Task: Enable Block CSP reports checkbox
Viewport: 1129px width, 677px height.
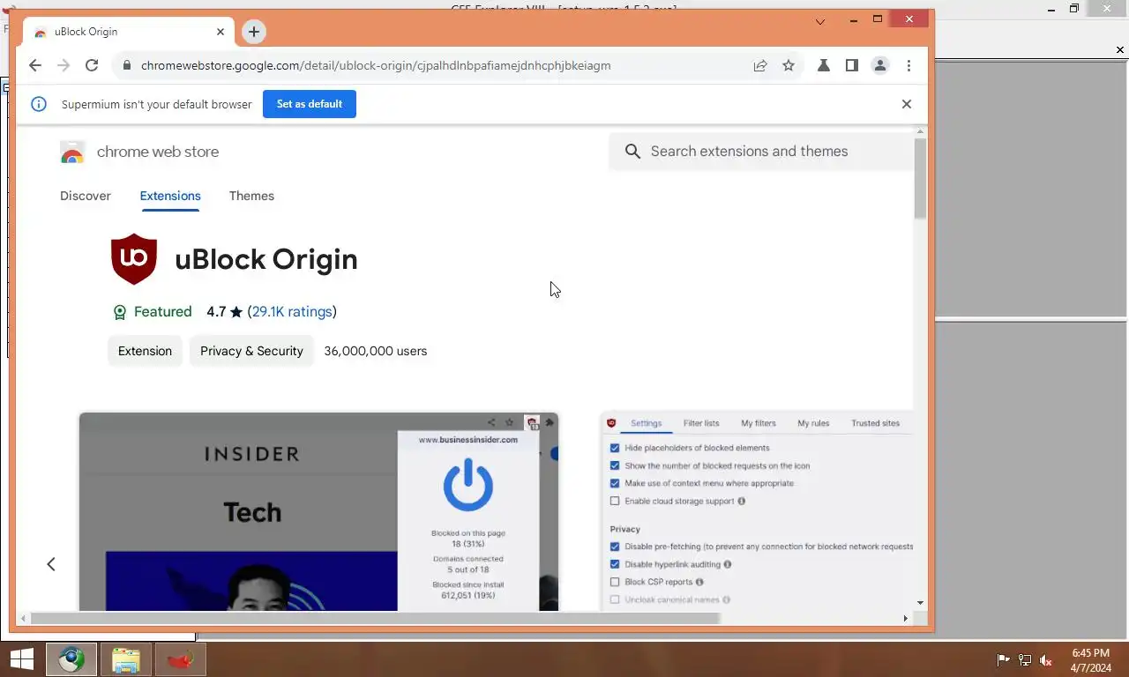Action: pos(615,582)
